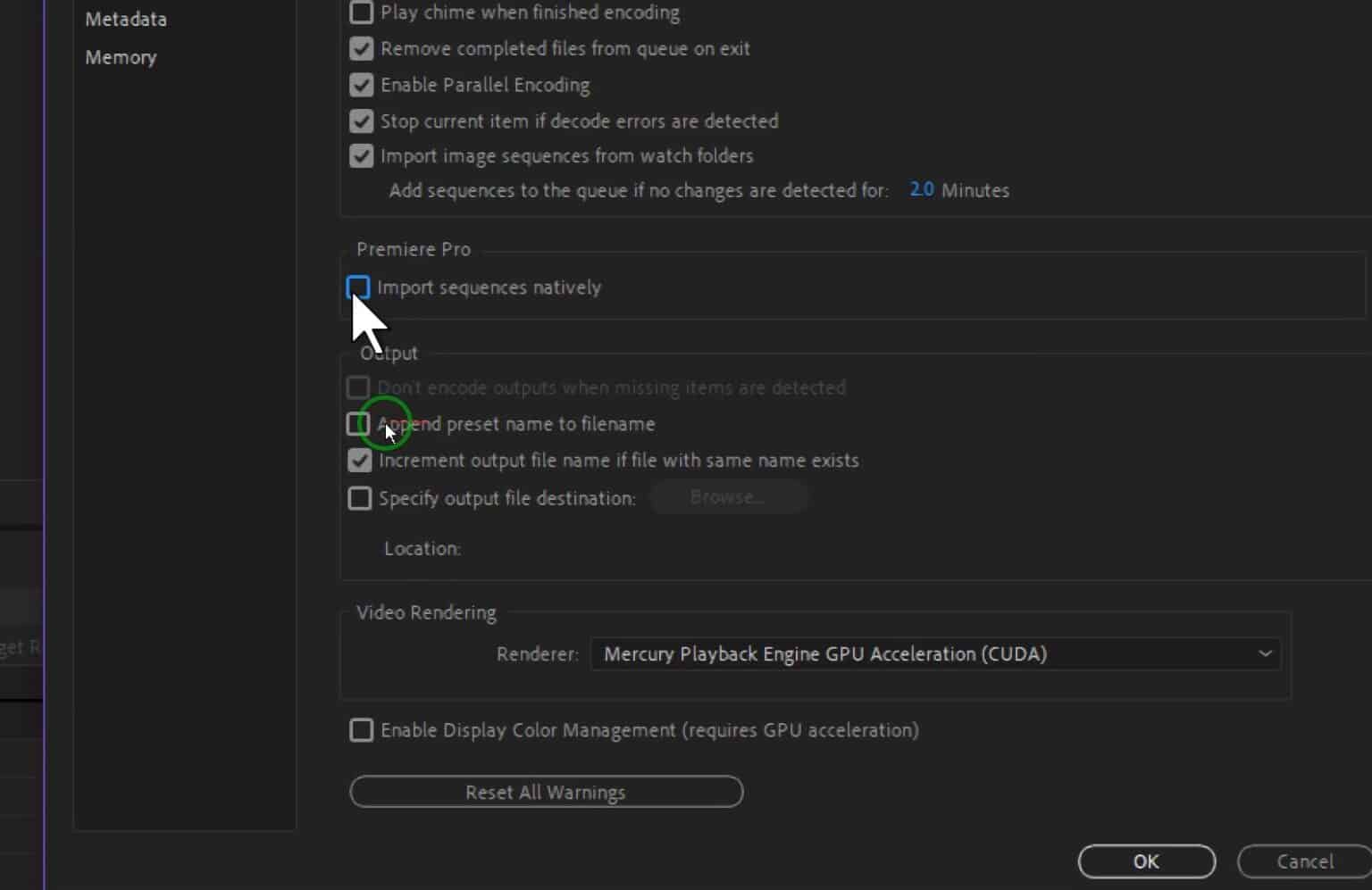Uncheck Increment output file name option

click(359, 461)
